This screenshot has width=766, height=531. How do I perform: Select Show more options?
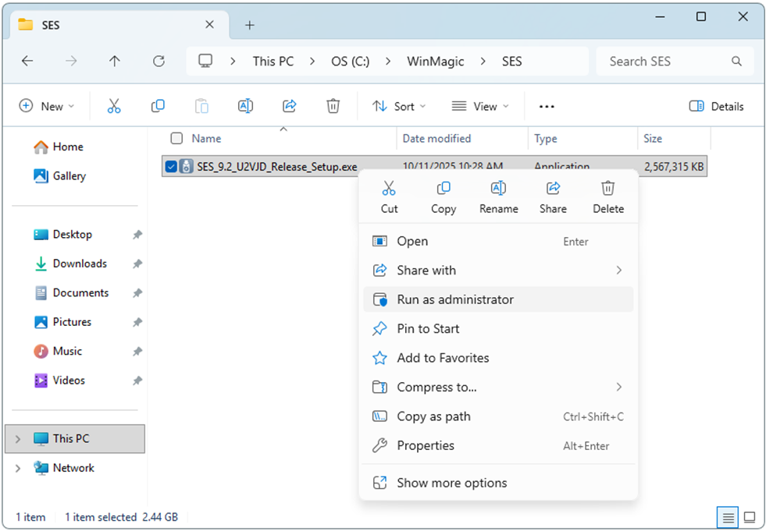pos(498,483)
